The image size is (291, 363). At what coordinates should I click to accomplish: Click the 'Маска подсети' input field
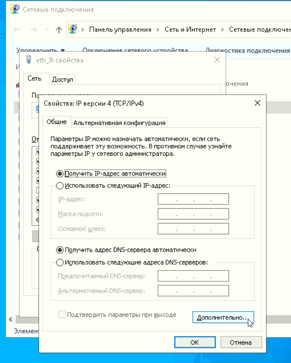tap(193, 214)
